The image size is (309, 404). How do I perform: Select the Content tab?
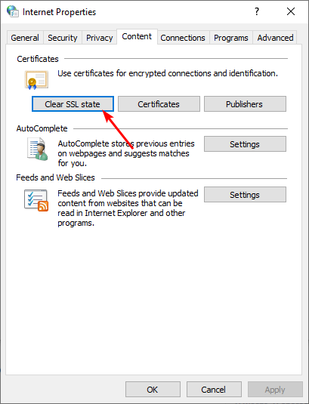tap(137, 36)
